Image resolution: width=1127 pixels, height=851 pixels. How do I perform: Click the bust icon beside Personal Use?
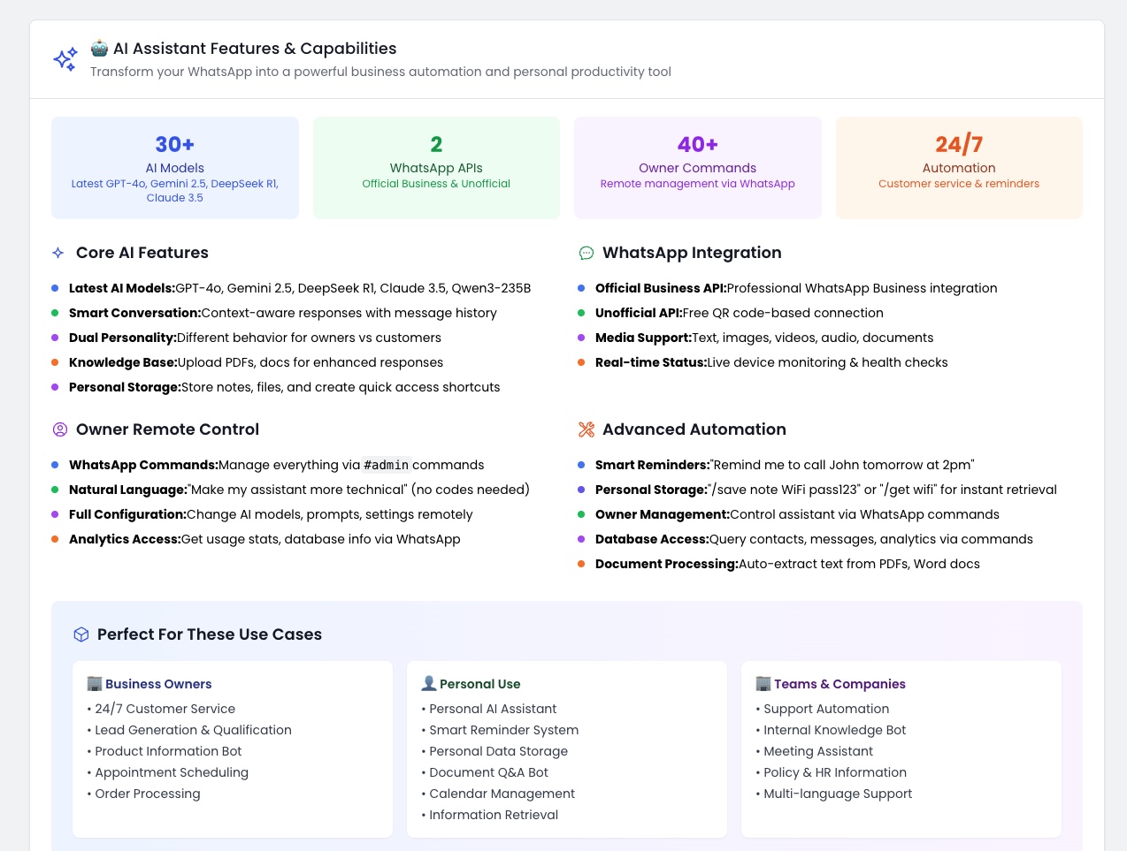pos(428,683)
